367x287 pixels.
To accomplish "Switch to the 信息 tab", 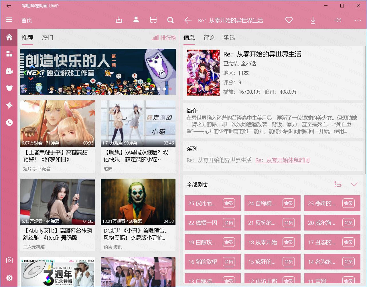I will coord(189,38).
